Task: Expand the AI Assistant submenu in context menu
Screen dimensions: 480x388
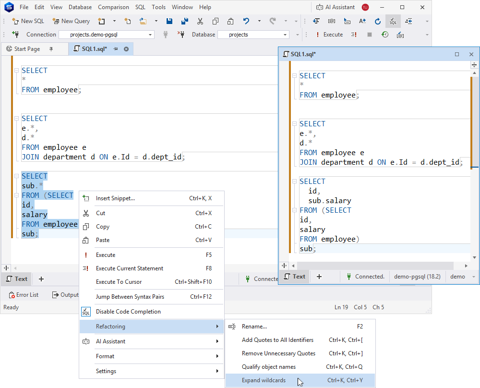Action: click(x=152, y=341)
